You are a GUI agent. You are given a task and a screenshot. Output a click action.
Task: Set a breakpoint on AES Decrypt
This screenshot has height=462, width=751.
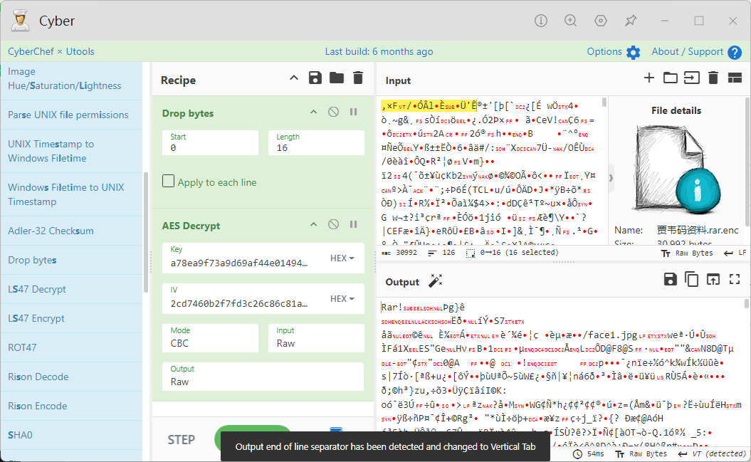click(x=354, y=224)
